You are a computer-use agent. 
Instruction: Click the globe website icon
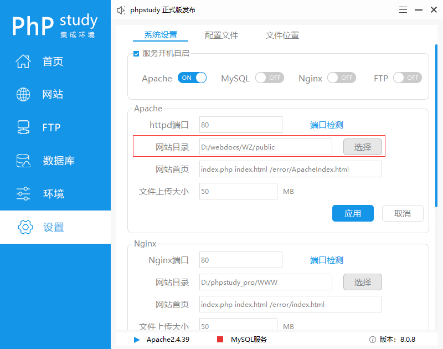point(23,94)
